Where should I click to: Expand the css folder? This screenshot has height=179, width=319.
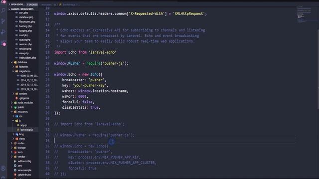[13, 116]
